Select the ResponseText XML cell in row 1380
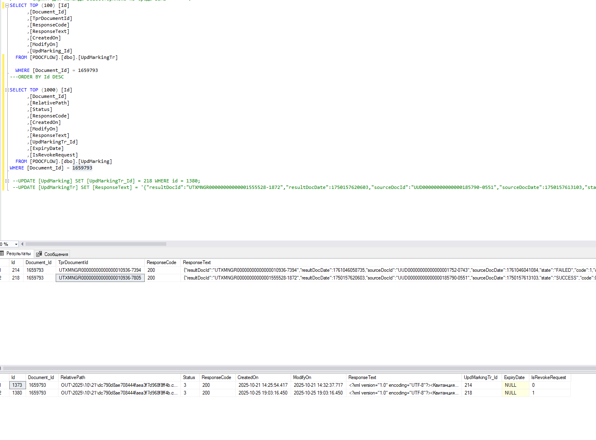 (404, 393)
